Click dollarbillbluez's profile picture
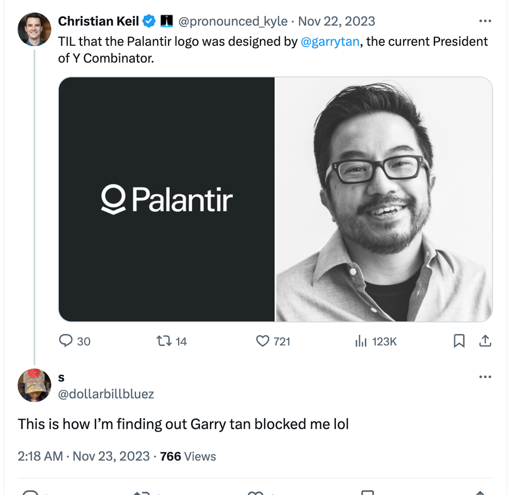This screenshot has width=519, height=495. tap(34, 386)
